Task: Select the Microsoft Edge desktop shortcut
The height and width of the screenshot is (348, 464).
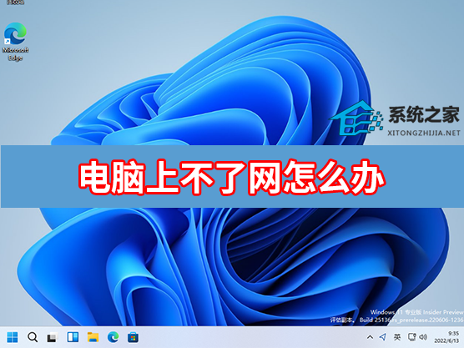Action: pos(15,42)
